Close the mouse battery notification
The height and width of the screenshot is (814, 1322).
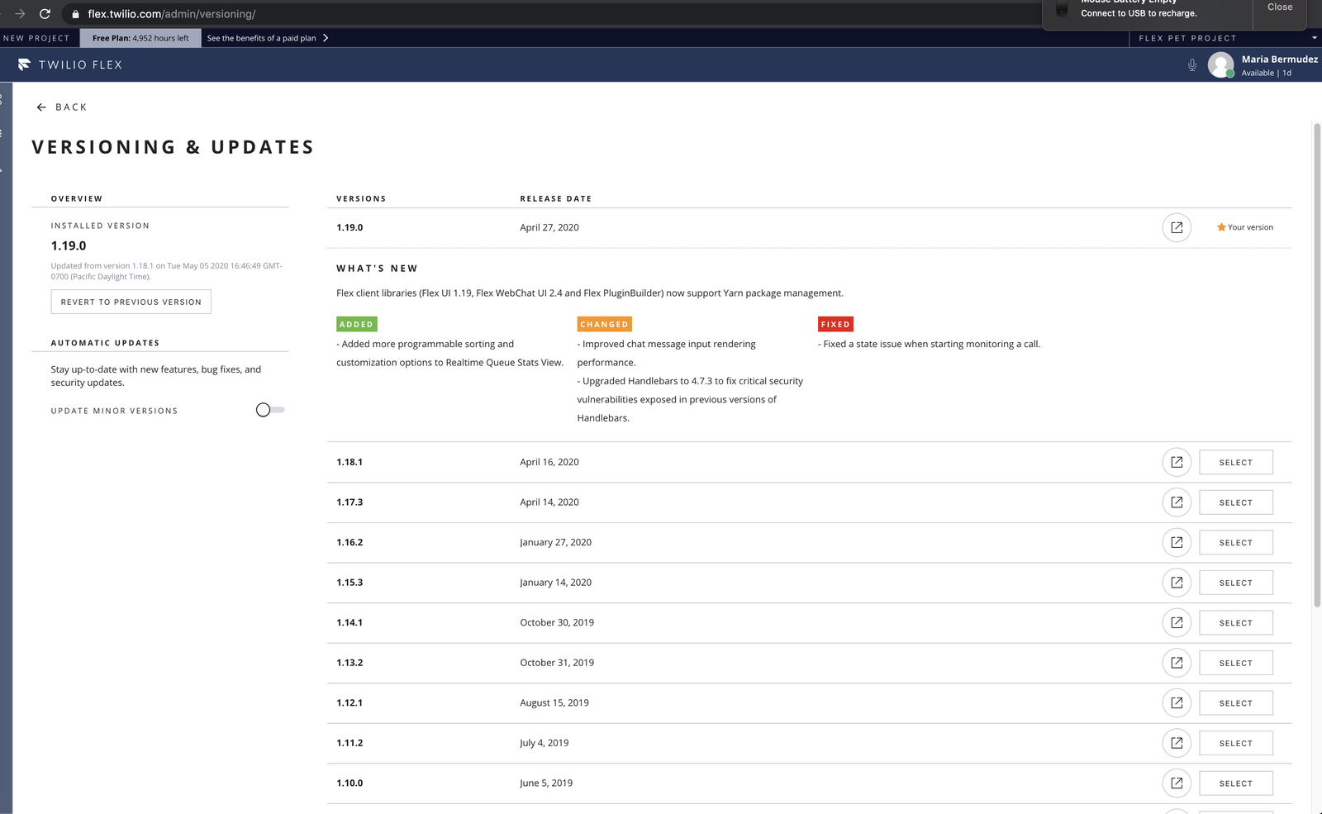[1279, 7]
